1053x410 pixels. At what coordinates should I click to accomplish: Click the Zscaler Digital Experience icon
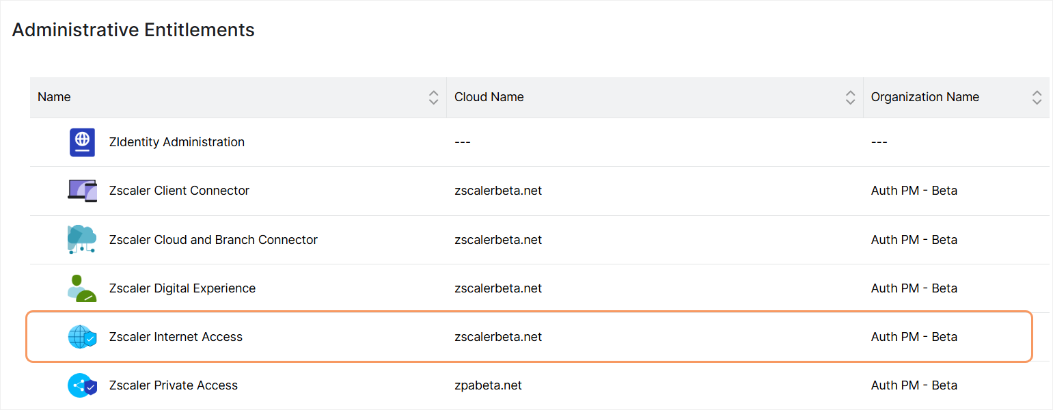82,288
